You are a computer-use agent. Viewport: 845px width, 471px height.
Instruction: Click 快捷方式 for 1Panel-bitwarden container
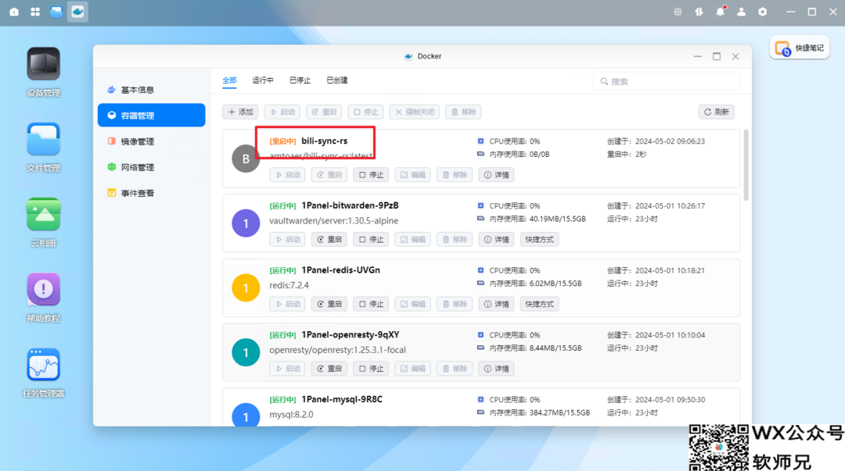click(x=539, y=239)
